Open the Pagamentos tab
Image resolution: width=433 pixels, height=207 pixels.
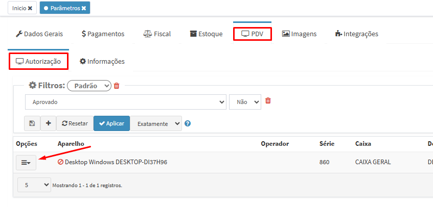(x=103, y=34)
